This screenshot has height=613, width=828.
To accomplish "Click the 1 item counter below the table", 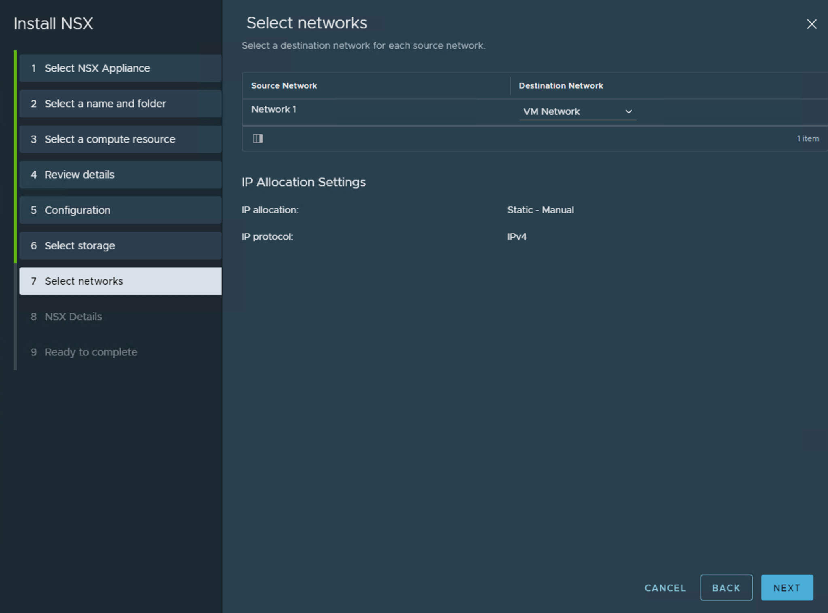I will pyautogui.click(x=808, y=138).
